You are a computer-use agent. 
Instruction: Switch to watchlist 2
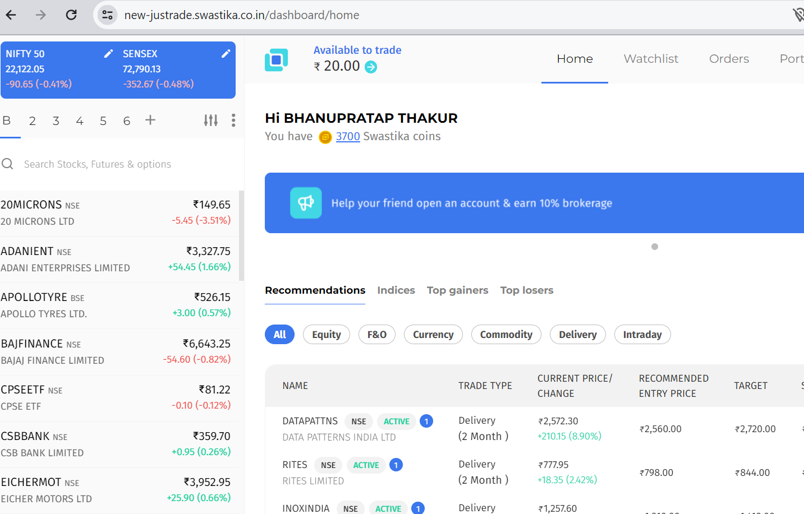[x=33, y=121]
